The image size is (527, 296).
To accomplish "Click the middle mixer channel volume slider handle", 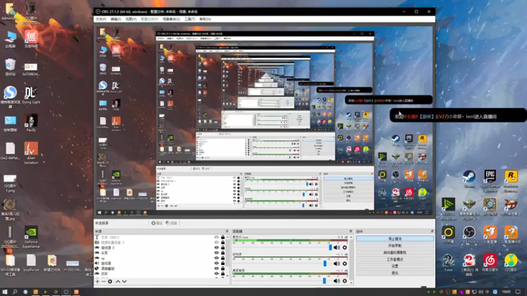I will point(325,264).
